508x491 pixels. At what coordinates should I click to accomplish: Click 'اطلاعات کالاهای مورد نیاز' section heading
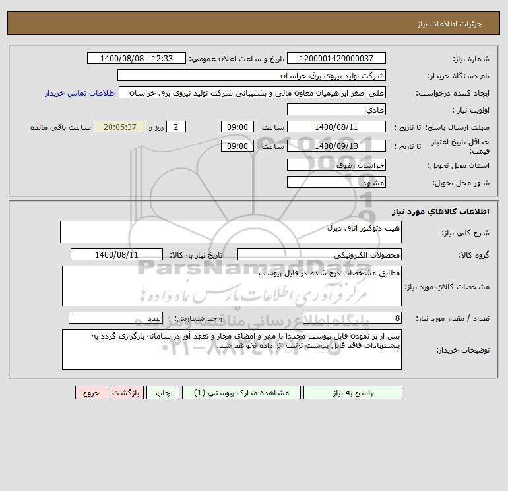pyautogui.click(x=441, y=212)
